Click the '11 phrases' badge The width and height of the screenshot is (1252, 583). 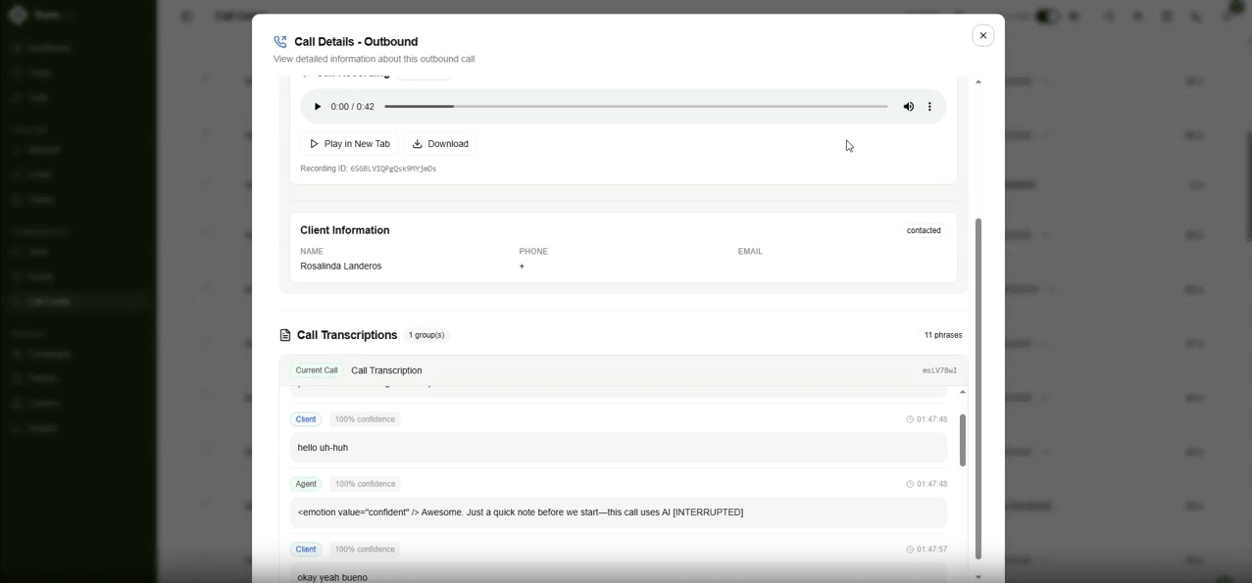click(943, 335)
